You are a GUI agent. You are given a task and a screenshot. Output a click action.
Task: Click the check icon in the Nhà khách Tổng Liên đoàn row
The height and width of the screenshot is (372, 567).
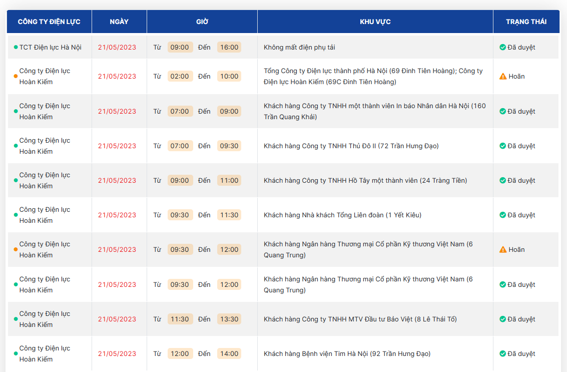(x=502, y=215)
